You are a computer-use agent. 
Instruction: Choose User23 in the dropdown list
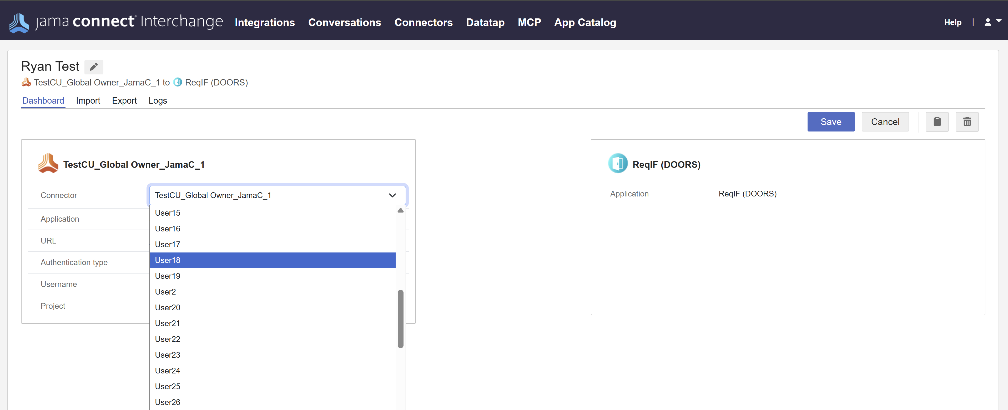pyautogui.click(x=272, y=355)
